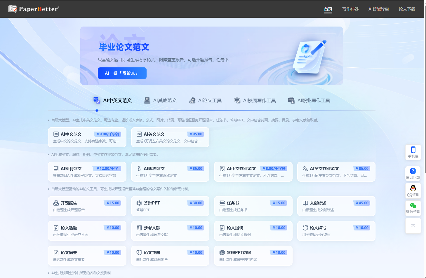Click 由选题生成任务书 description text
The image size is (426, 278).
tap(233, 210)
